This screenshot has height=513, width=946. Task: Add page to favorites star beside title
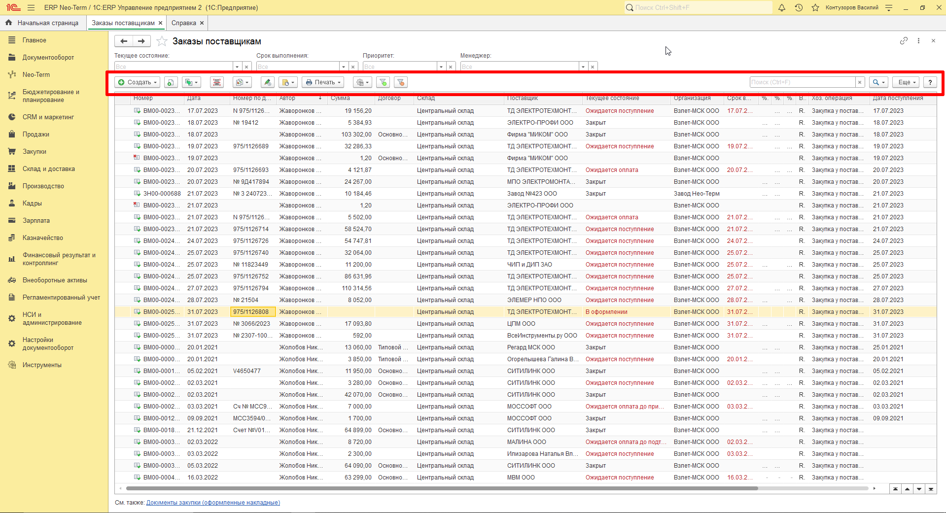[162, 41]
